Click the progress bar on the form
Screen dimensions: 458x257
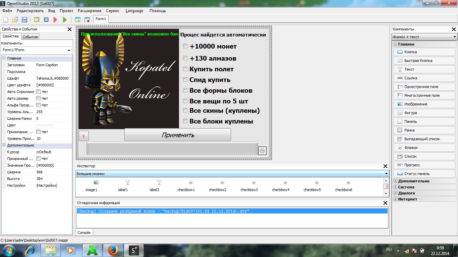tap(172, 148)
